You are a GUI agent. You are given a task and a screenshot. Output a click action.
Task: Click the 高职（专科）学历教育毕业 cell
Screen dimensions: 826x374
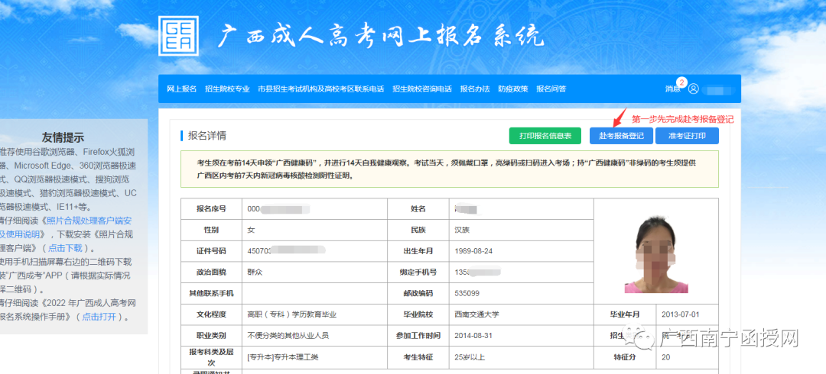314,314
